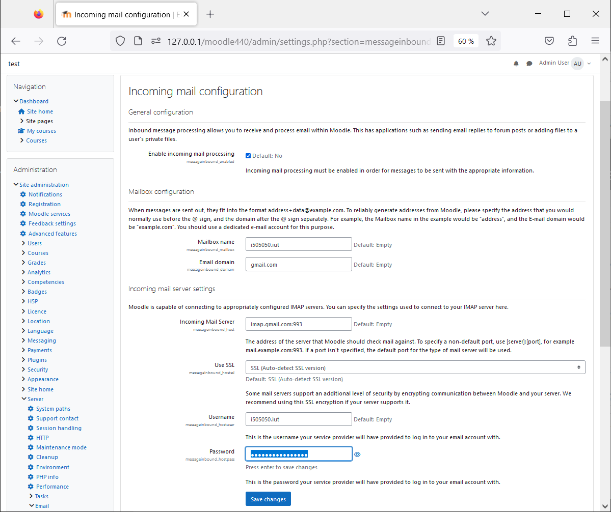Collapse the Site administration node
Image resolution: width=611 pixels, height=512 pixels.
[x=16, y=184]
